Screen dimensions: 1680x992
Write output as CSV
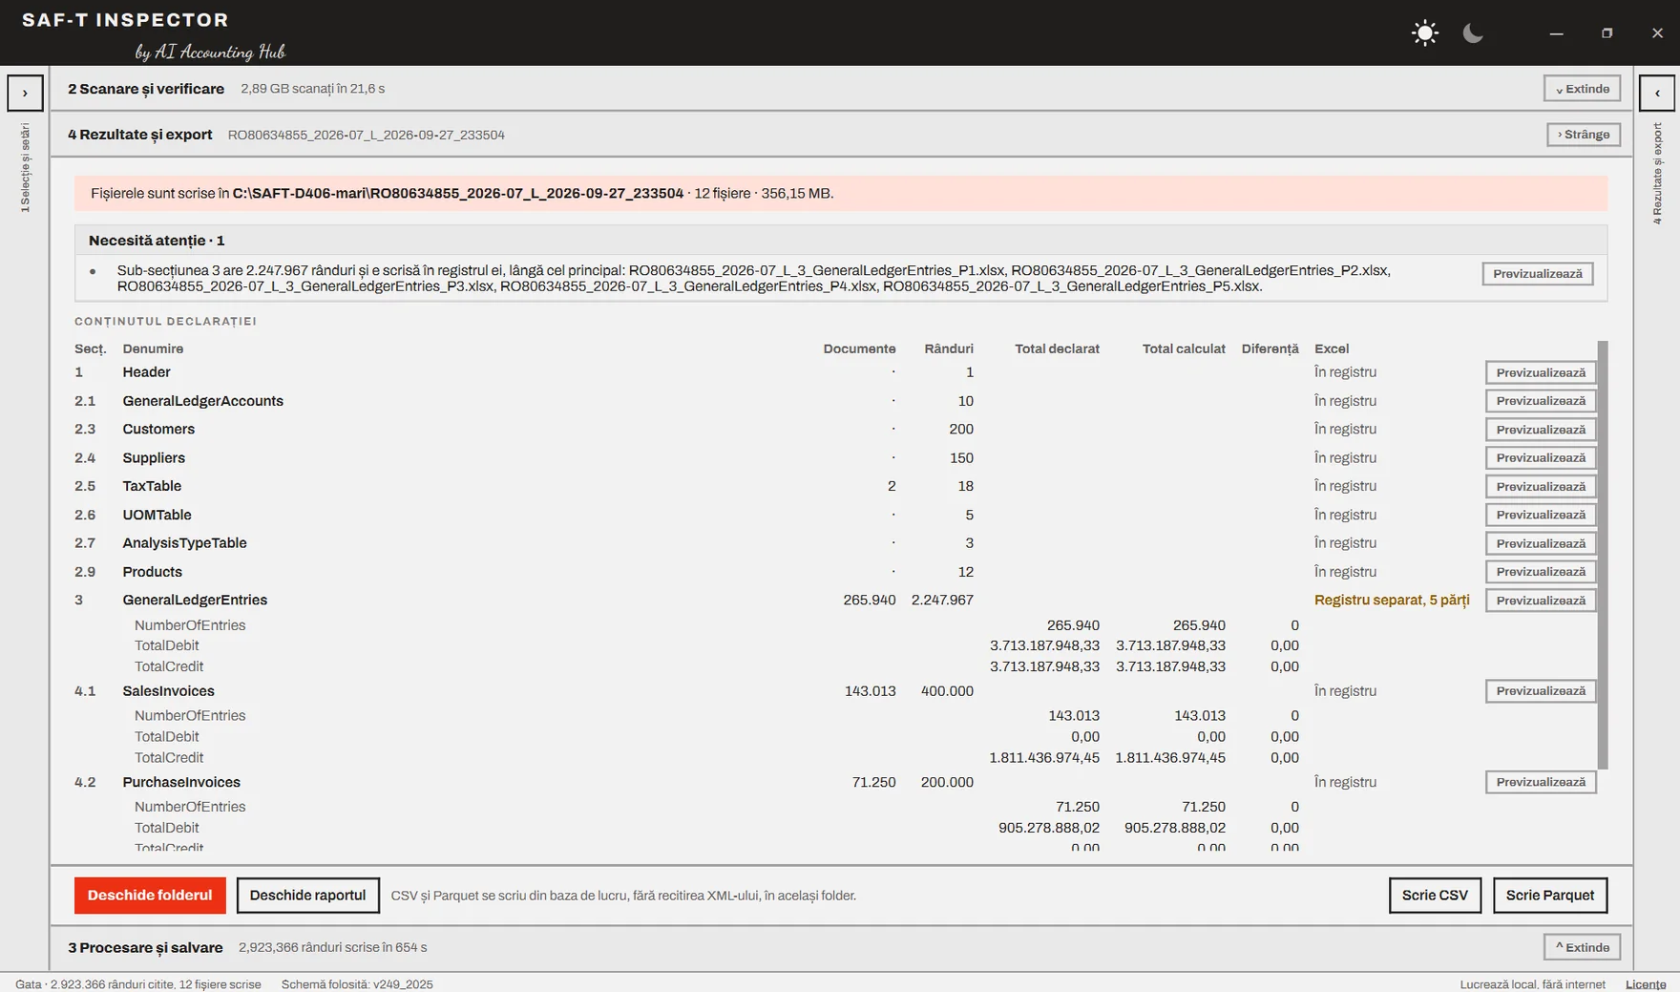click(x=1435, y=896)
